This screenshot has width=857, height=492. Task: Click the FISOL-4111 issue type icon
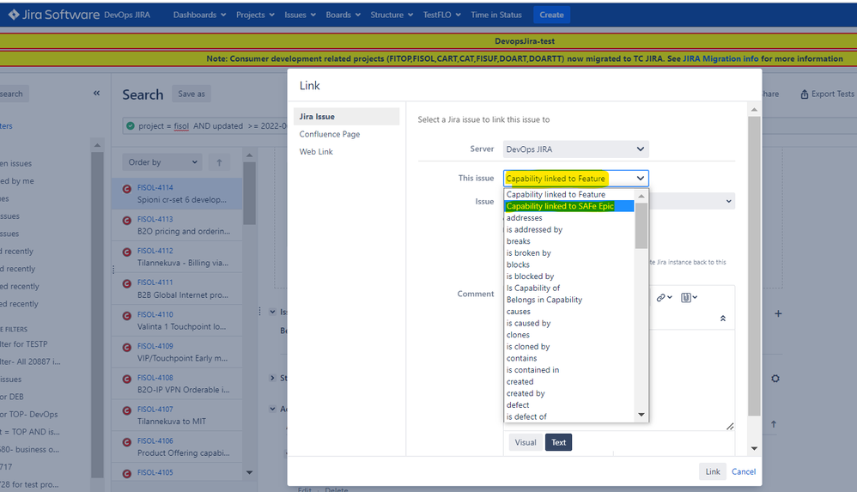click(x=127, y=283)
